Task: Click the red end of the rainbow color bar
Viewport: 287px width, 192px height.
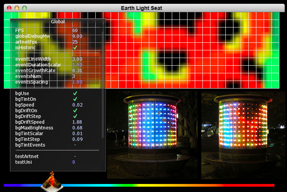Action: (x=268, y=185)
